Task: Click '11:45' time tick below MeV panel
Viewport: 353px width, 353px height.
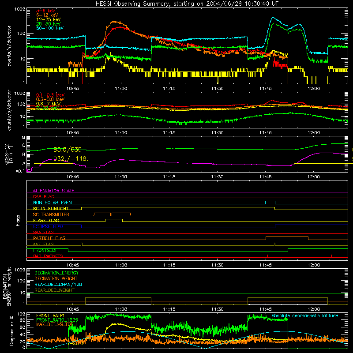Action: point(266,133)
